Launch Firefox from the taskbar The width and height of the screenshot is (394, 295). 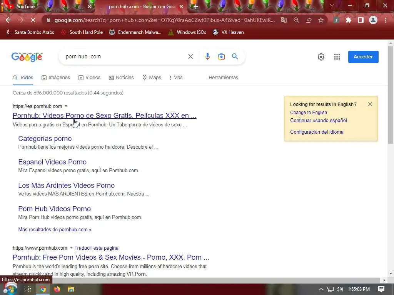(57, 289)
